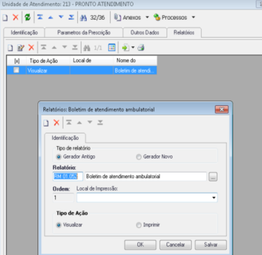Refresh records with the green arrows icon
Image resolution: width=262 pixels, height=255 pixels.
click(x=27, y=18)
